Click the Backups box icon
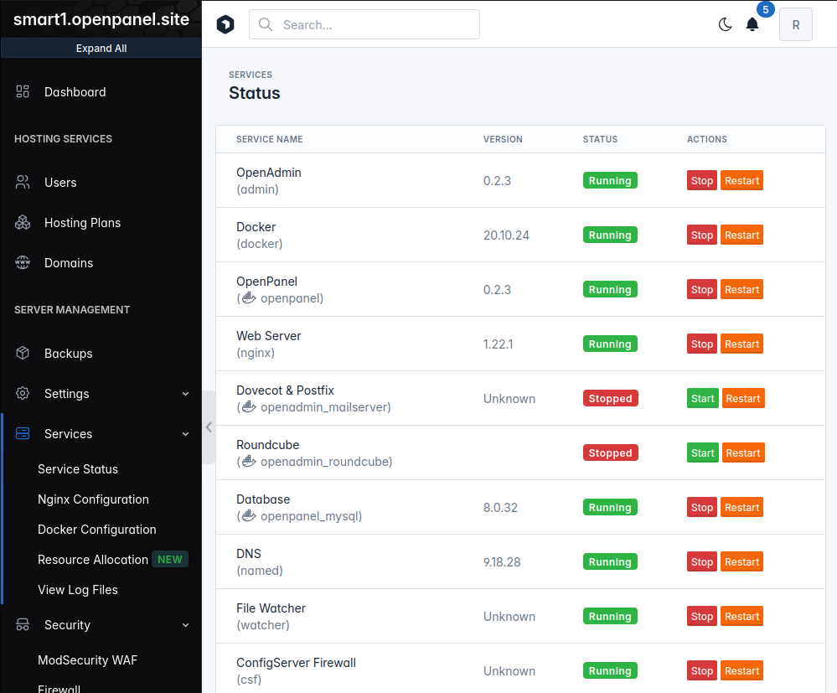 click(23, 353)
